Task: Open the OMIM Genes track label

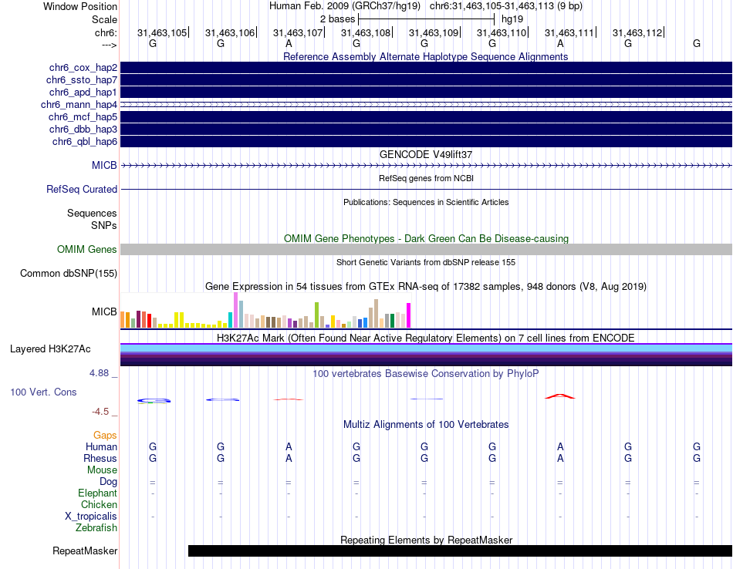Action: [x=86, y=250]
